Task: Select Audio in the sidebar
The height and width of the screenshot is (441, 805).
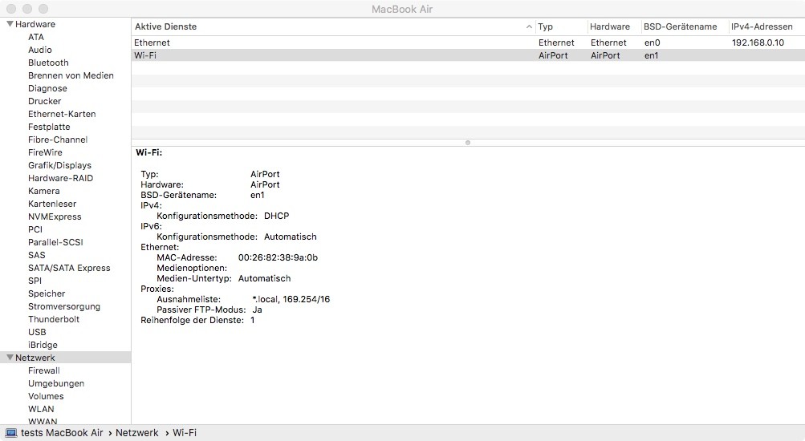Action: pos(40,50)
